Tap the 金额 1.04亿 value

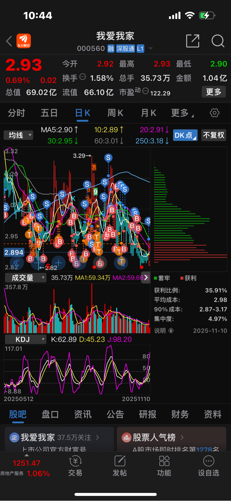tap(215, 78)
